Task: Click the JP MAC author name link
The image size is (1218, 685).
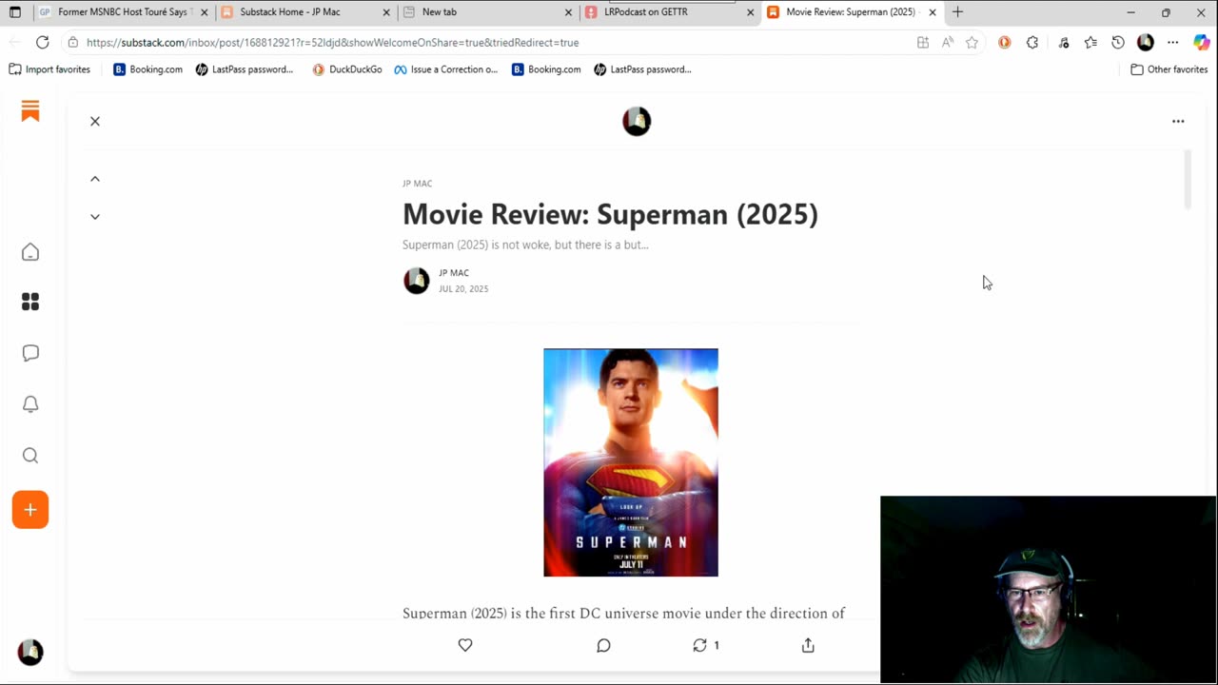Action: coord(454,273)
